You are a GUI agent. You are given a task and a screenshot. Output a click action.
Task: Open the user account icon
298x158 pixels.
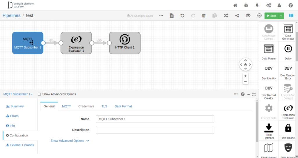279,5
